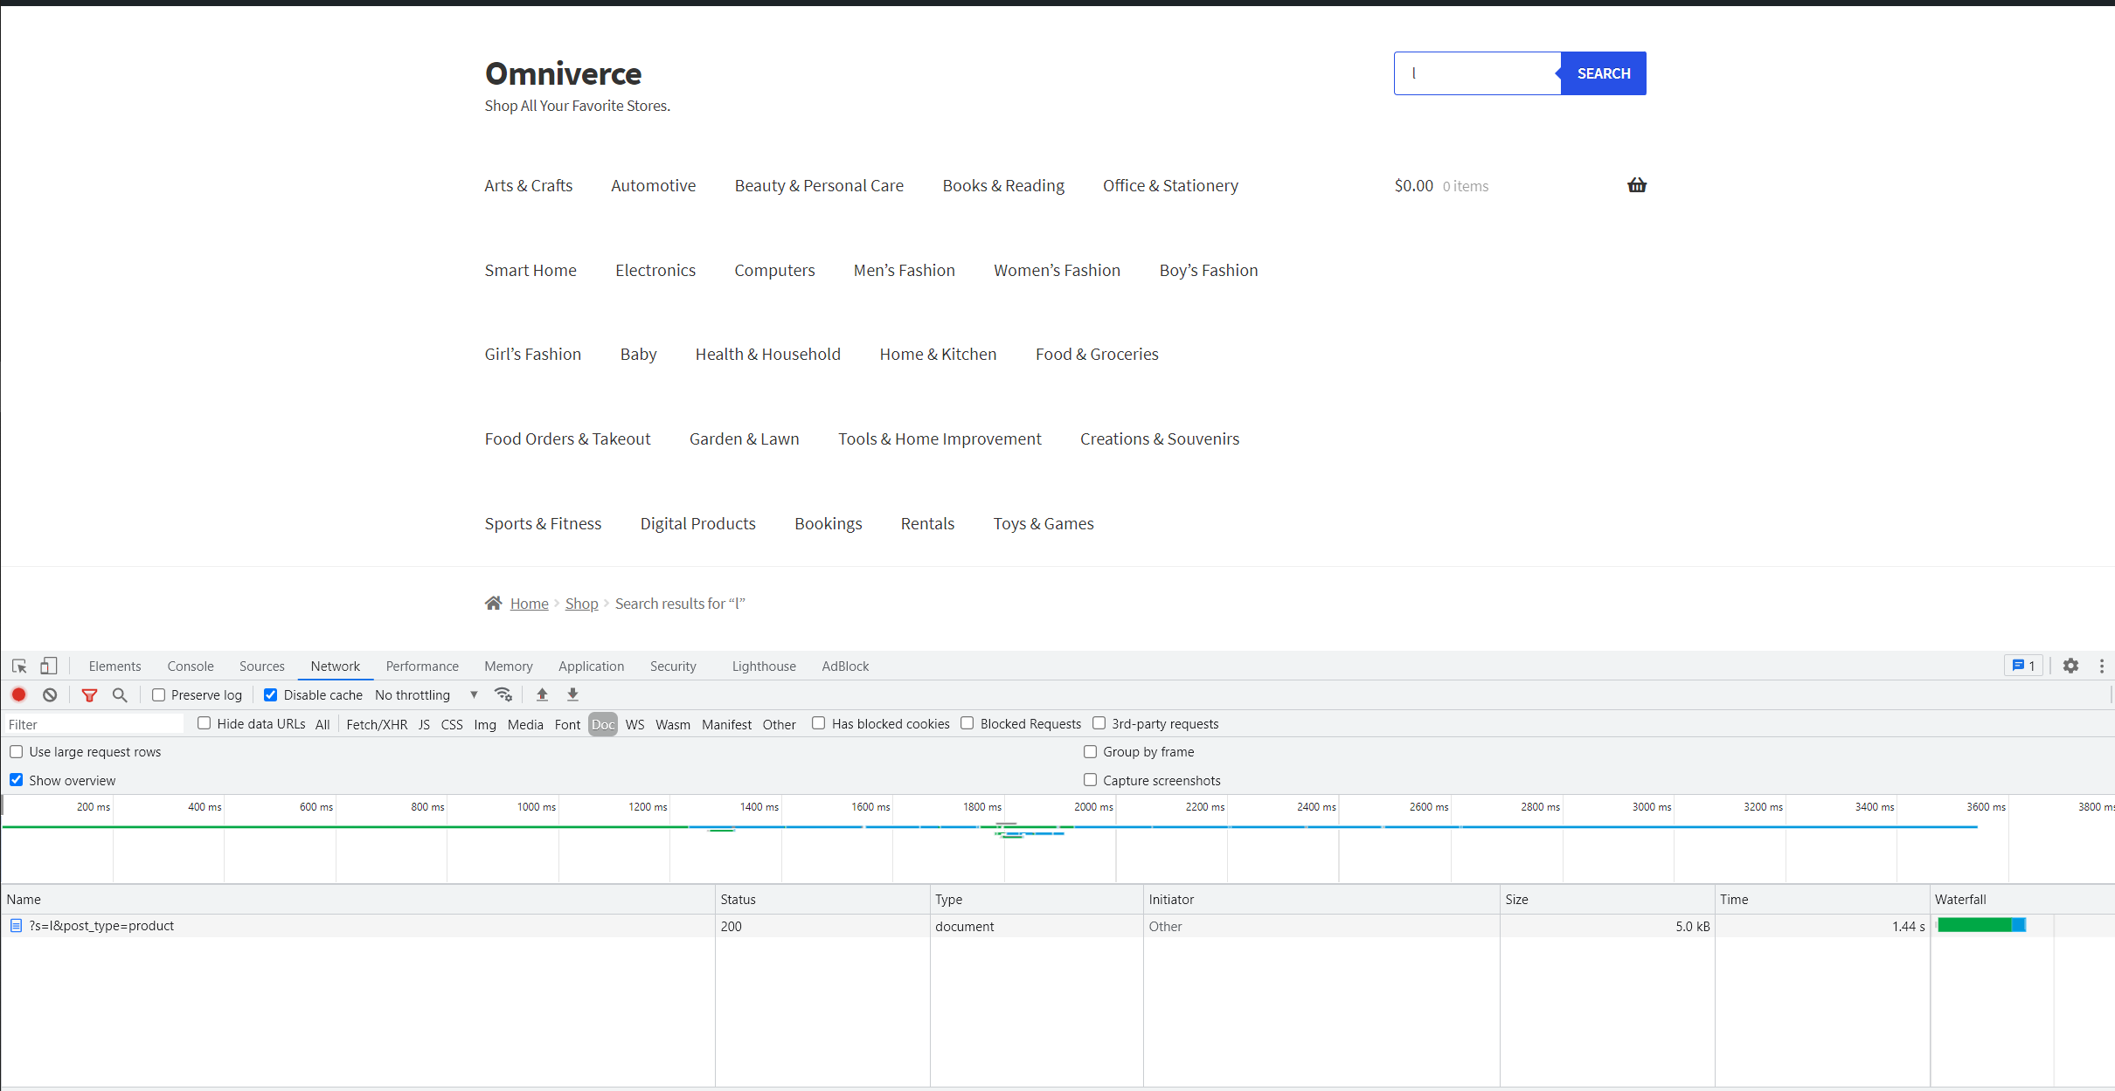Toggle the device toolbar icon
The height and width of the screenshot is (1091, 2115).
(49, 666)
